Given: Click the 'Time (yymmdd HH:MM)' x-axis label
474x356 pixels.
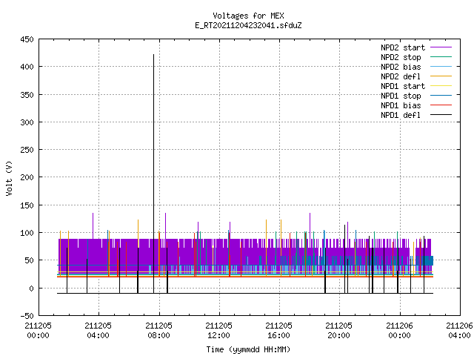Looking at the screenshot, I should click(248, 349).
